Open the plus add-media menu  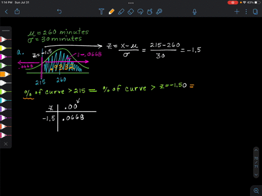tap(237, 12)
